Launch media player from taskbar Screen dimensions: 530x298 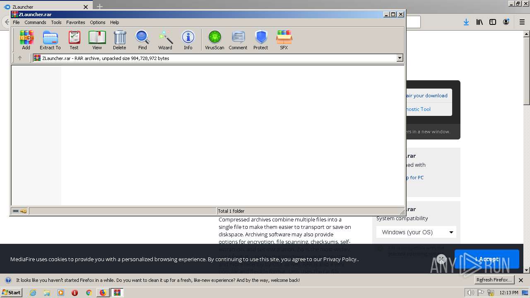click(61, 293)
